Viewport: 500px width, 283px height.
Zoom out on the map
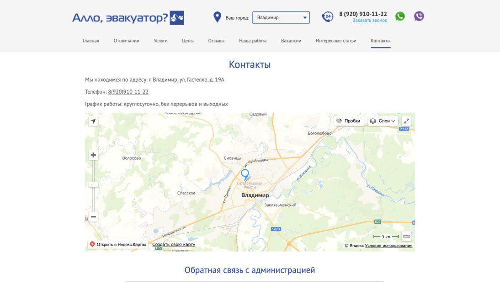coord(93,217)
